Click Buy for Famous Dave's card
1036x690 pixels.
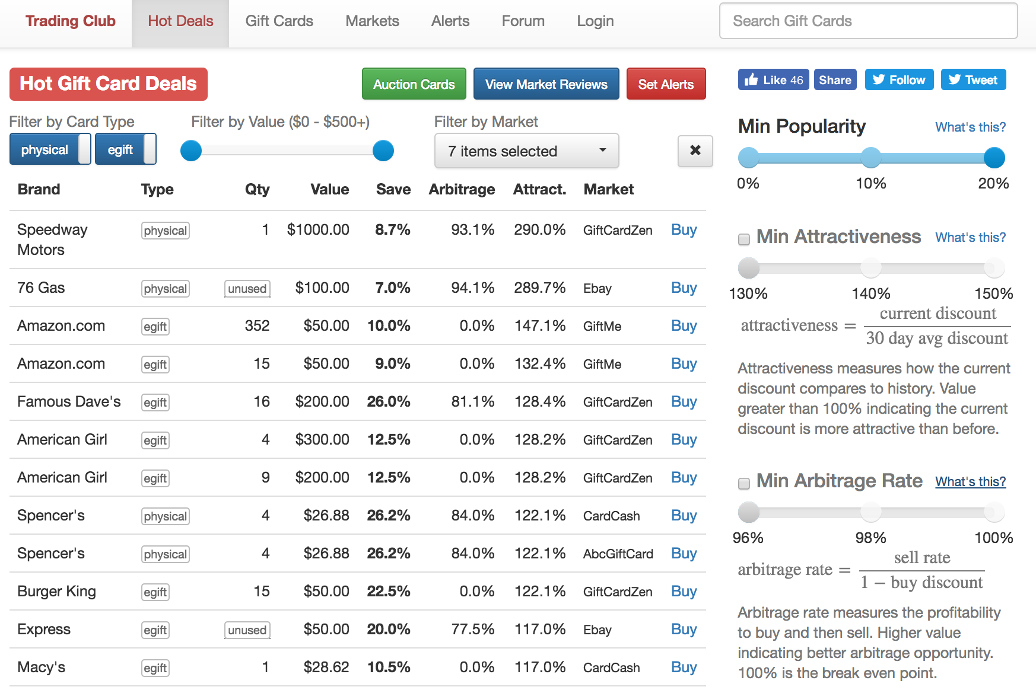coord(684,401)
